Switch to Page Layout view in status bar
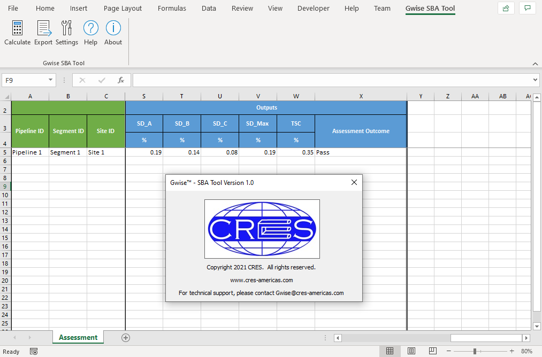This screenshot has height=357, width=542. pyautogui.click(x=411, y=351)
